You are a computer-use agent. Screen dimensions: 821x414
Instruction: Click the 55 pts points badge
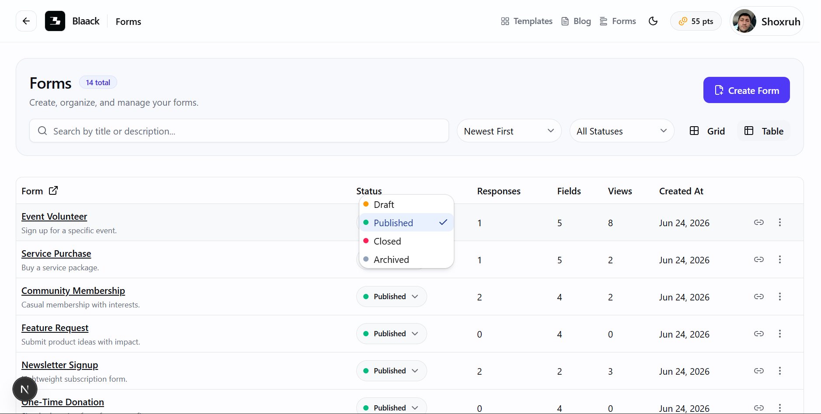click(696, 21)
